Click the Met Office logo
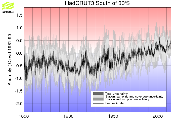The image size is (178, 127). click(8, 8)
